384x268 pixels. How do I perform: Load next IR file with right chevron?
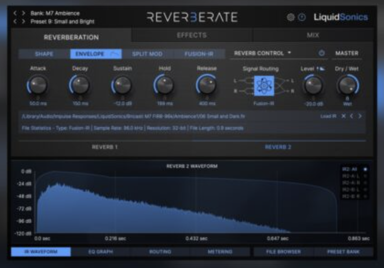click(360, 116)
